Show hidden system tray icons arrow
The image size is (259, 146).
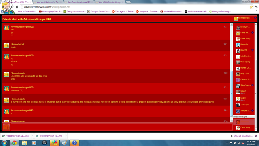click(x=227, y=143)
